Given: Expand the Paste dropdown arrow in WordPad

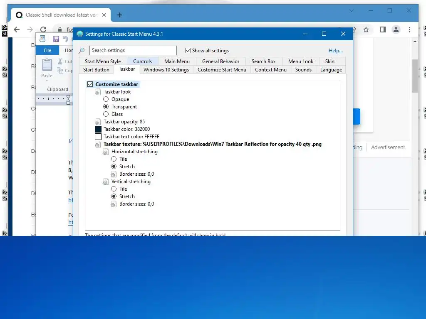Looking at the screenshot, I should [x=47, y=81].
